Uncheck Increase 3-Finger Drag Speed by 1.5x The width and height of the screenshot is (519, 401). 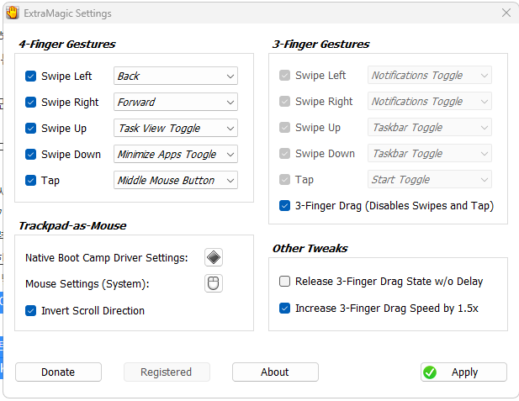(284, 308)
